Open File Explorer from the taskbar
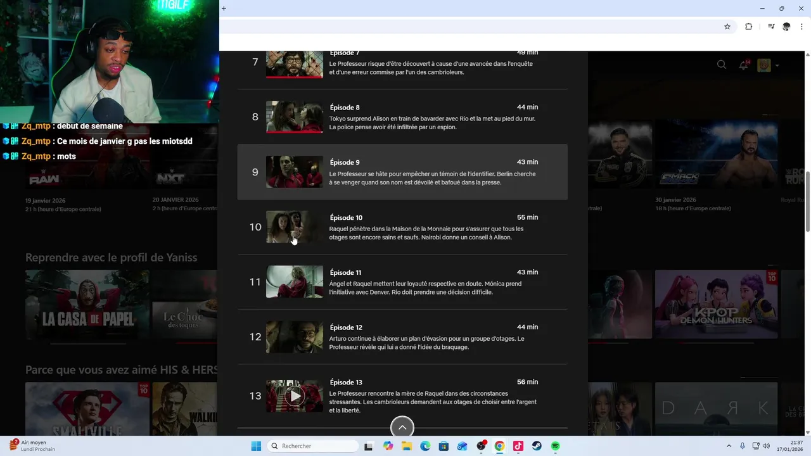Screen dimensions: 811x456 point(407,446)
